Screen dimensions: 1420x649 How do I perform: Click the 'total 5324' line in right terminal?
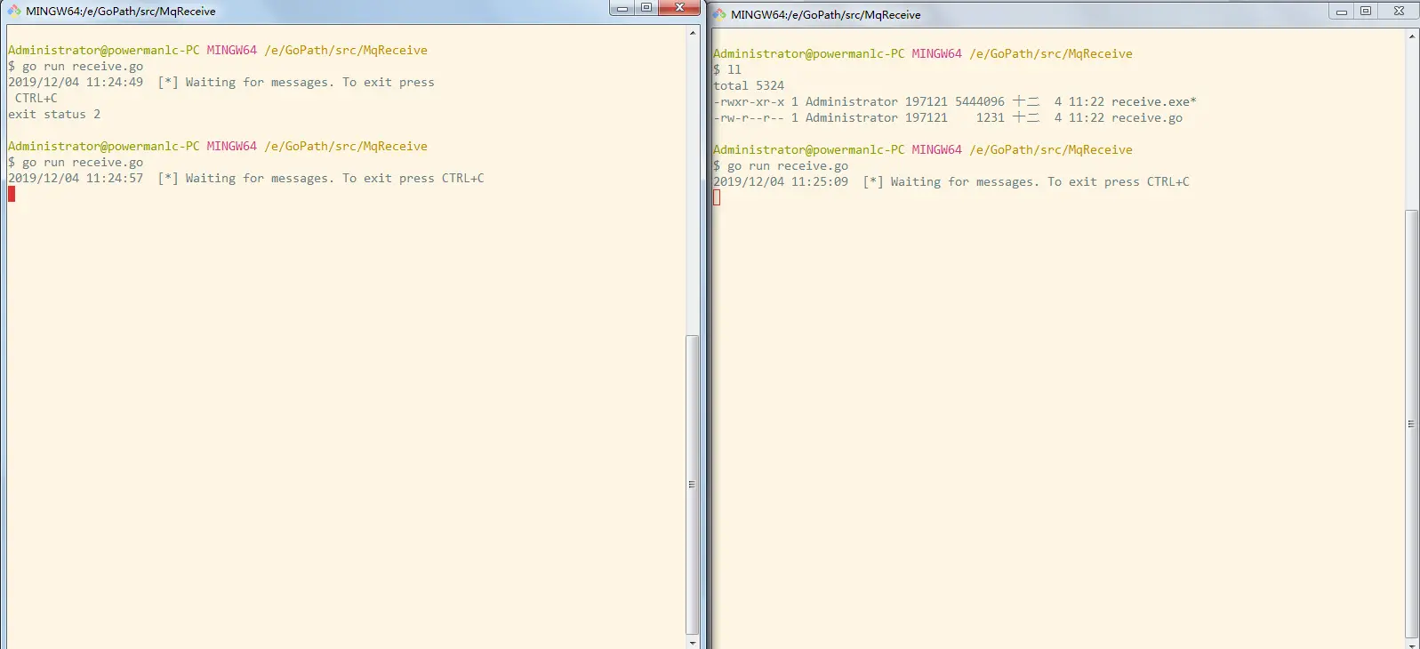pos(749,86)
